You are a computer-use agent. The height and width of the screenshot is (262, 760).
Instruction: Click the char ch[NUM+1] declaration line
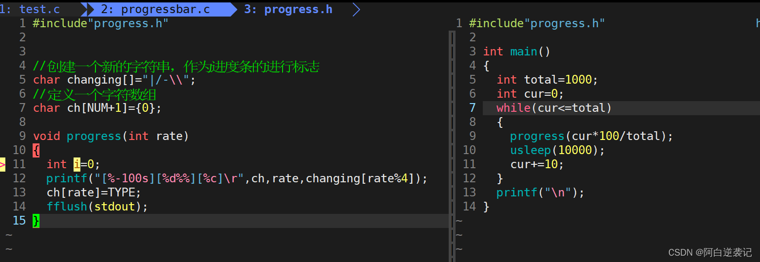(x=97, y=108)
